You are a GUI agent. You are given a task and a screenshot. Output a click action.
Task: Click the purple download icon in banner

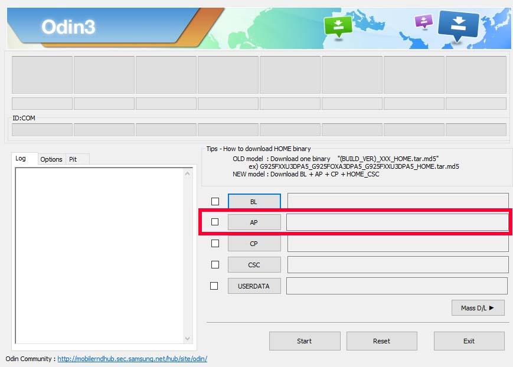(x=424, y=22)
